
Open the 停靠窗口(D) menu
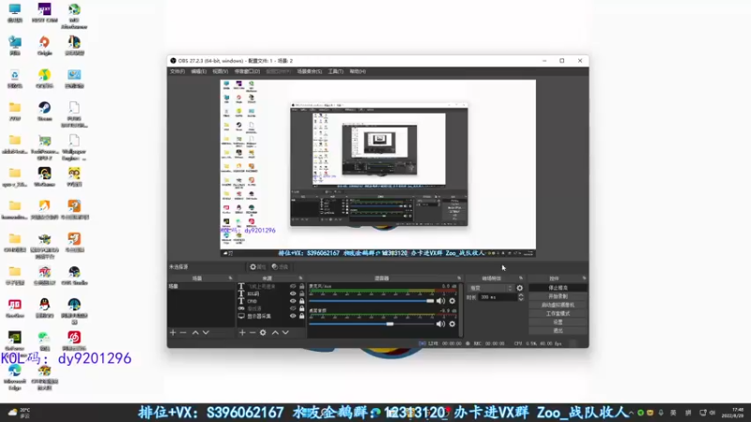point(247,71)
